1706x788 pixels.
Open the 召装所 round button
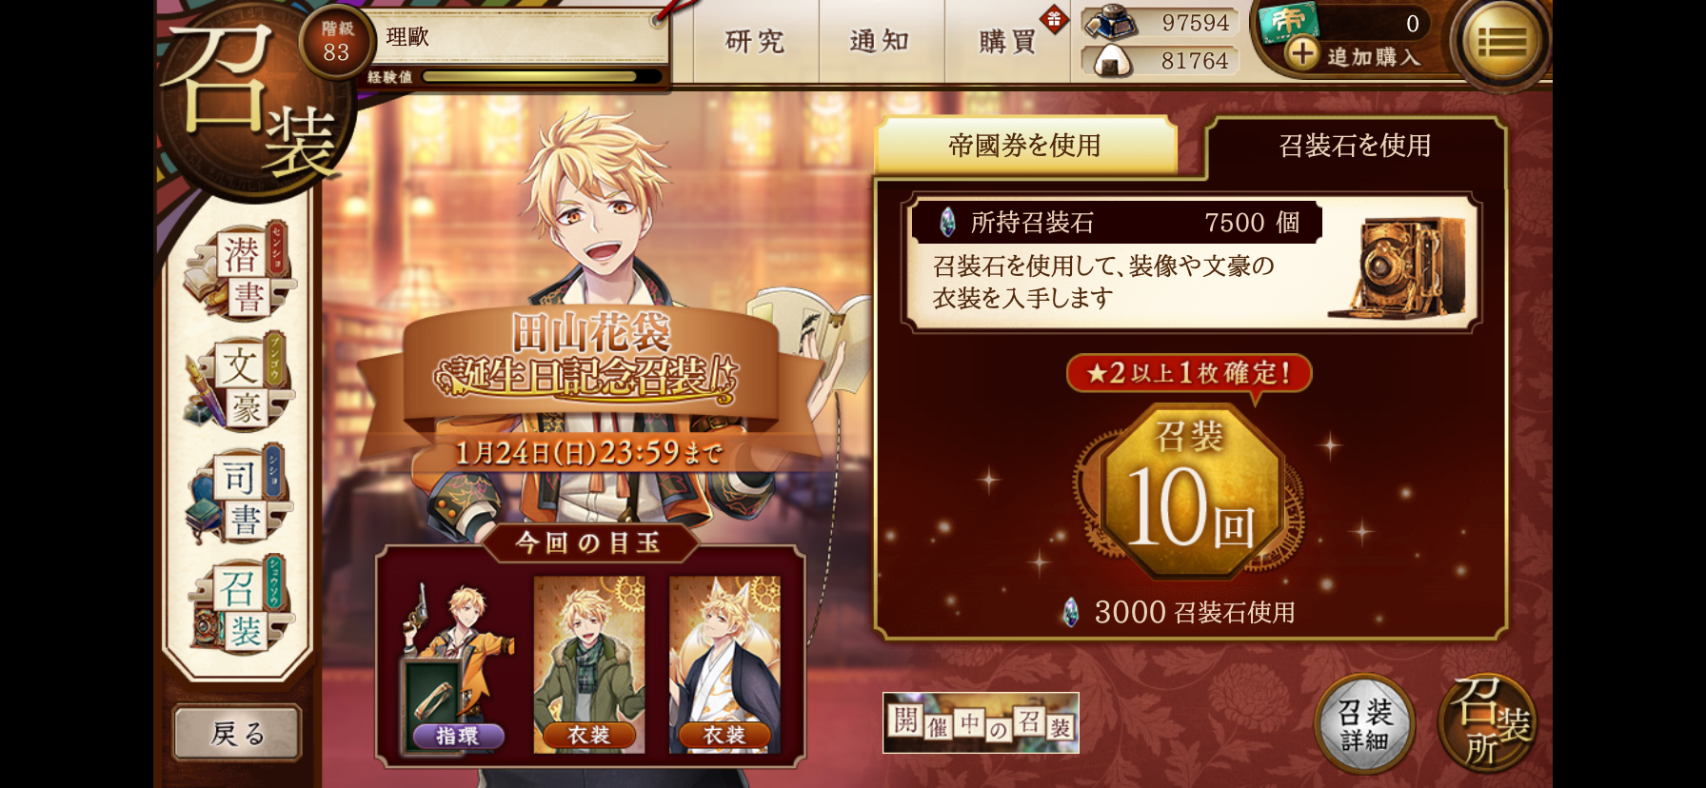pyautogui.click(x=1487, y=722)
